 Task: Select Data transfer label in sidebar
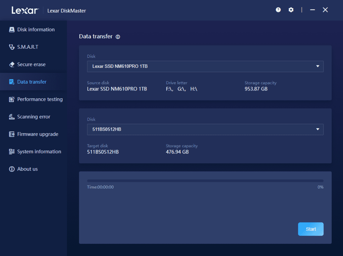pos(32,82)
